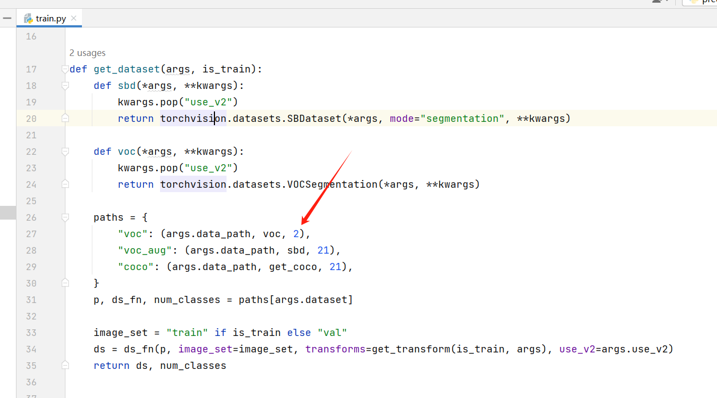Place the cursor on the word VOCSegmentation

pos(330,184)
